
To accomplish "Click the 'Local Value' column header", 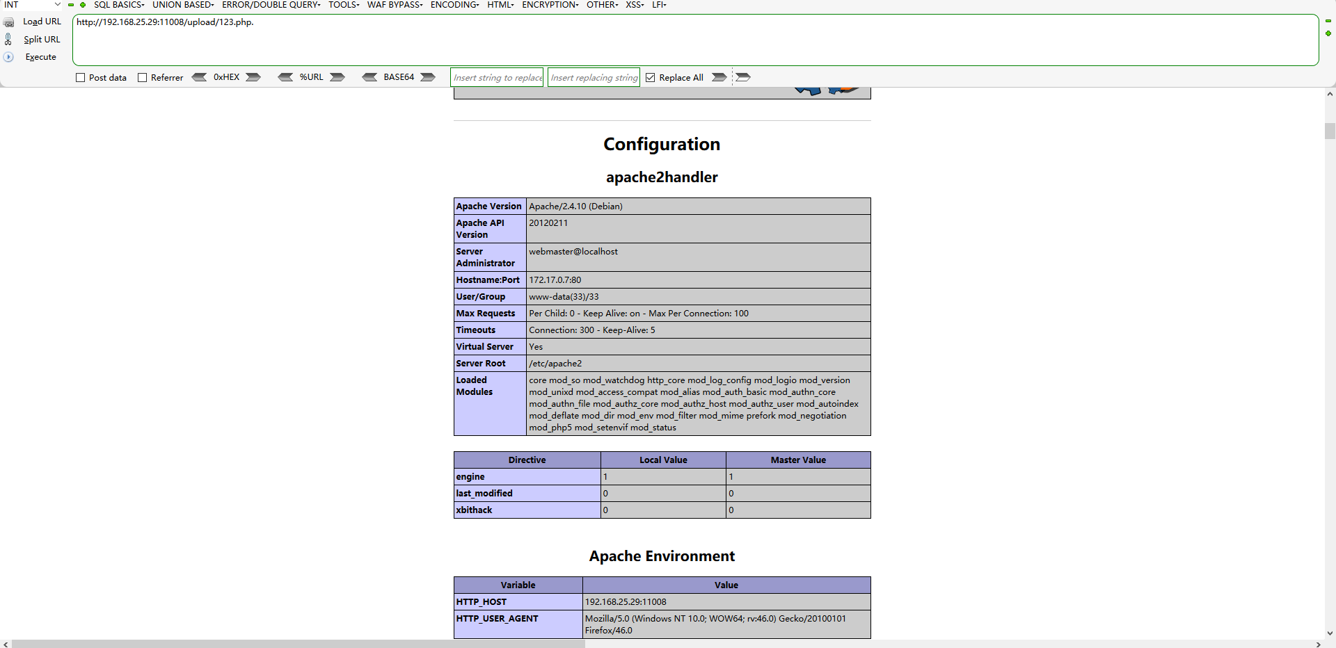I will [663, 460].
